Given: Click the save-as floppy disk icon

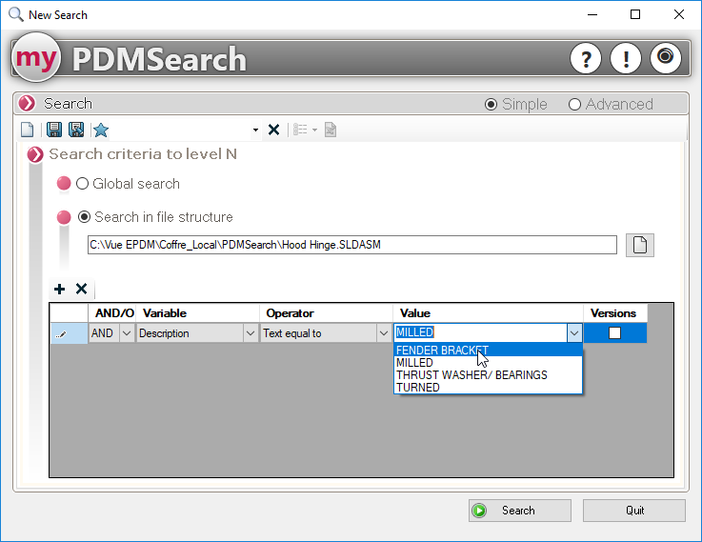Looking at the screenshot, I should [x=76, y=130].
